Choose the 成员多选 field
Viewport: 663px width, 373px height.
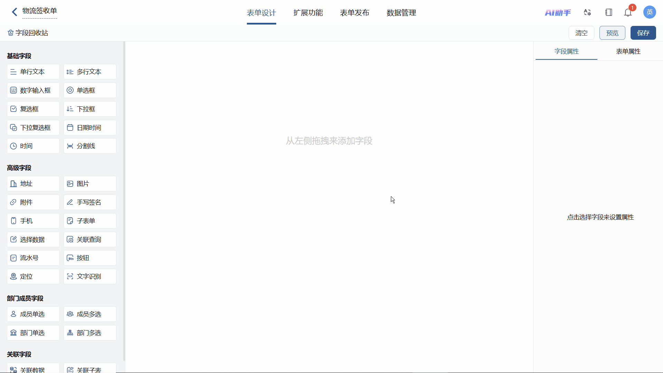pyautogui.click(x=90, y=314)
